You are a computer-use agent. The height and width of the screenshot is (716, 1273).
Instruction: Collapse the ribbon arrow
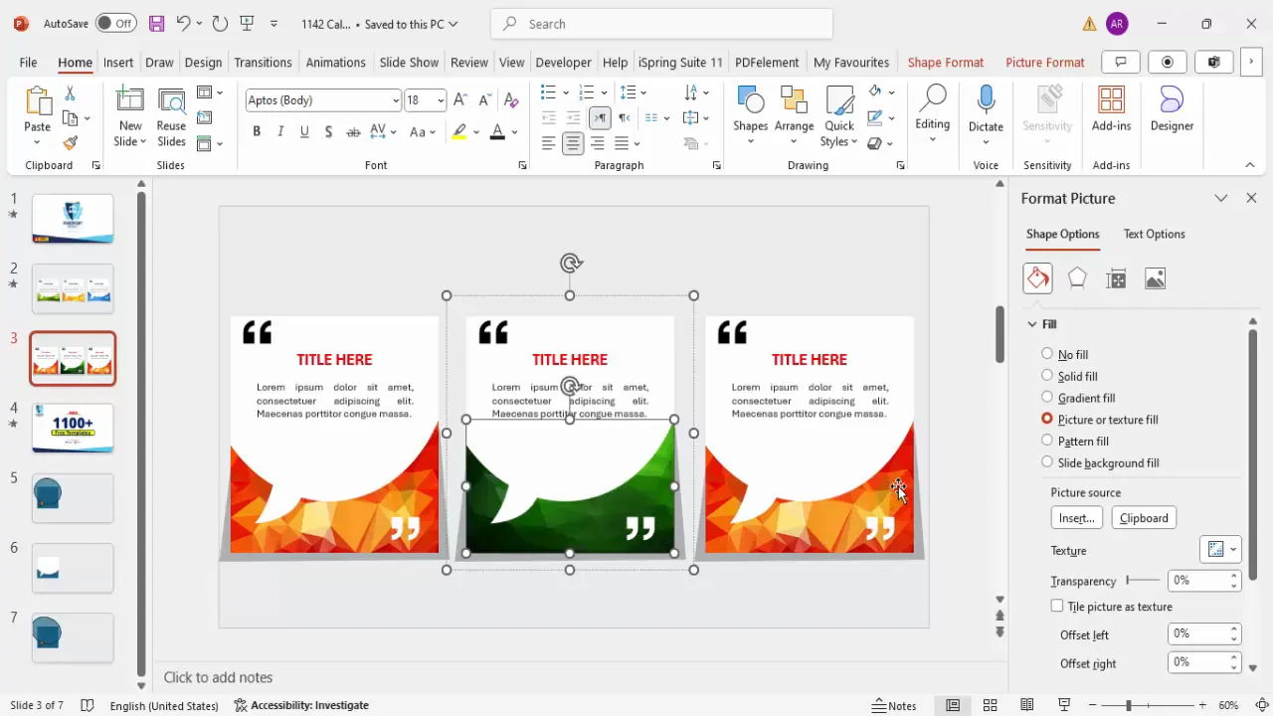(1250, 165)
